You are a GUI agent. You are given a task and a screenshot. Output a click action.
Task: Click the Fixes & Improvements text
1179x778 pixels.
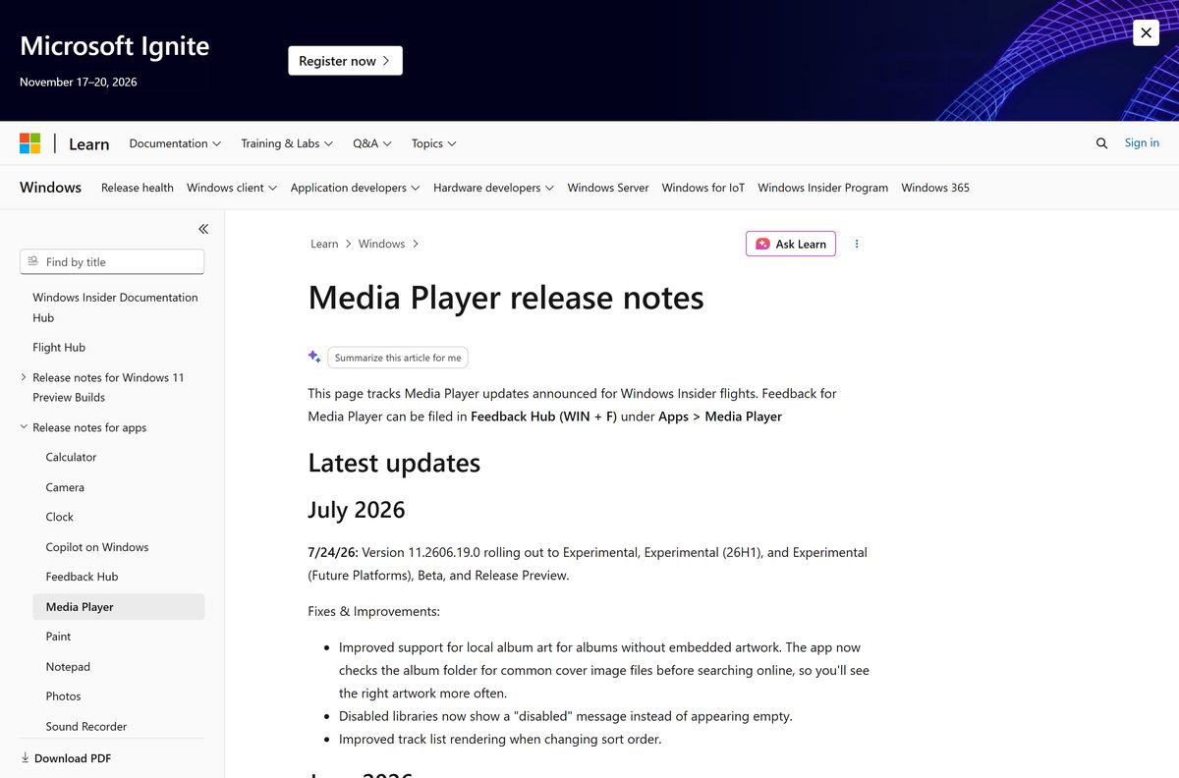[374, 611]
